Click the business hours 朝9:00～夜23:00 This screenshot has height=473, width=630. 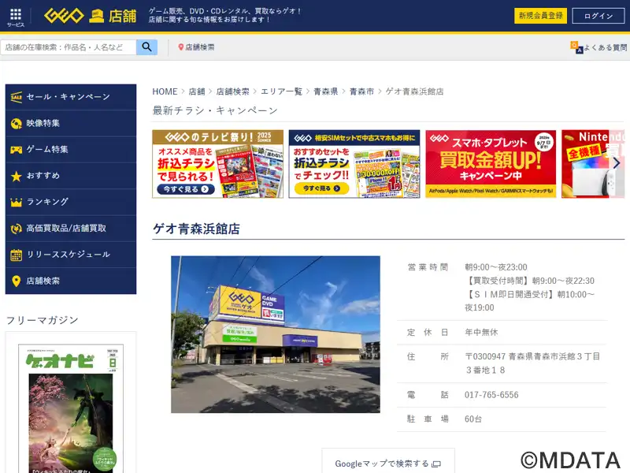pos(496,267)
